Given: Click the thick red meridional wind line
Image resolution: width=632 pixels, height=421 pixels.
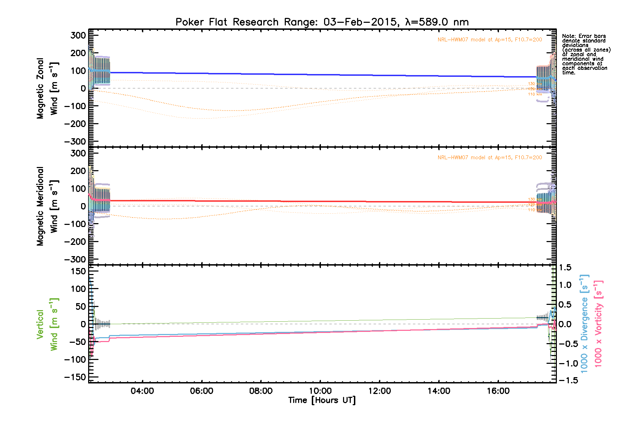Looking at the screenshot, I should click(x=316, y=201).
